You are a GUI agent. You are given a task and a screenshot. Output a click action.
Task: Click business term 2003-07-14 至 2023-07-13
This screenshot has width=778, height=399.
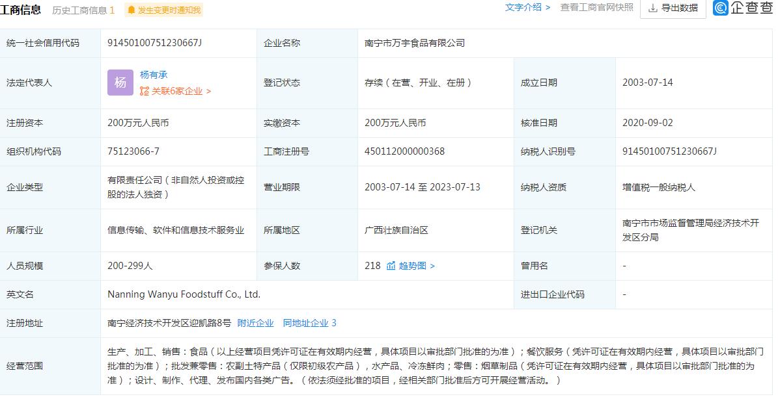pyautogui.click(x=423, y=187)
